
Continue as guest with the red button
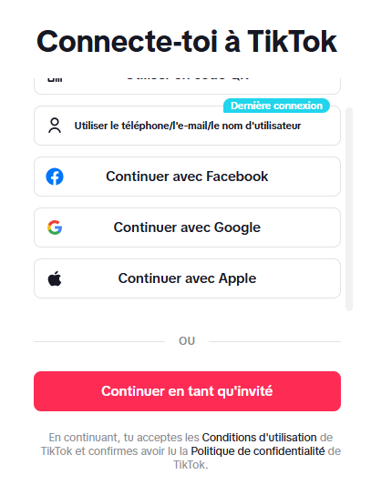click(x=187, y=391)
